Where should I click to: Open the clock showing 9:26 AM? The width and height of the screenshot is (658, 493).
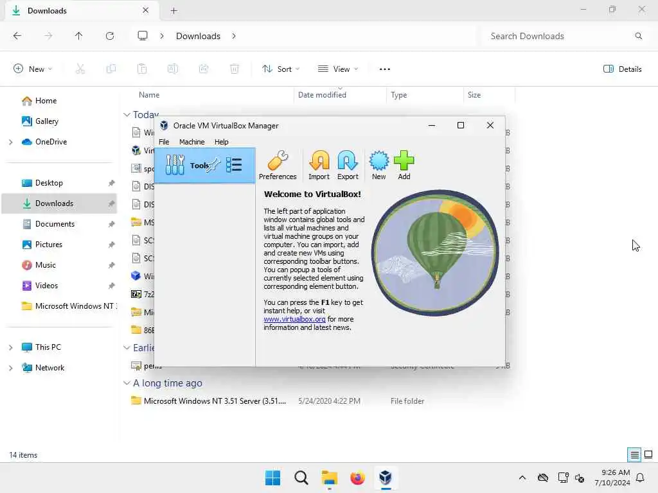click(x=612, y=478)
